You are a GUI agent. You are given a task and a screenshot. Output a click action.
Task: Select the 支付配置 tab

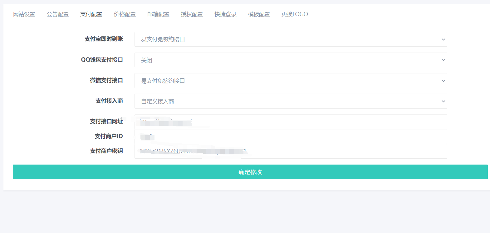pyautogui.click(x=91, y=14)
